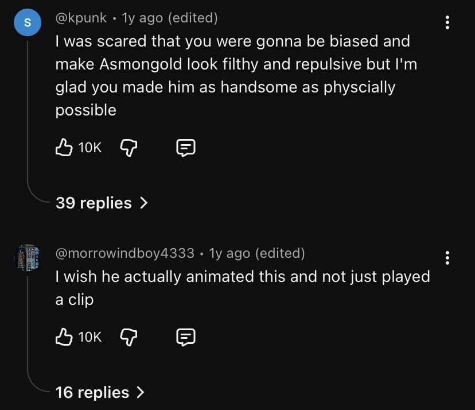Open options menu for @kpunk comment
This screenshot has height=410, width=475.
click(447, 22)
